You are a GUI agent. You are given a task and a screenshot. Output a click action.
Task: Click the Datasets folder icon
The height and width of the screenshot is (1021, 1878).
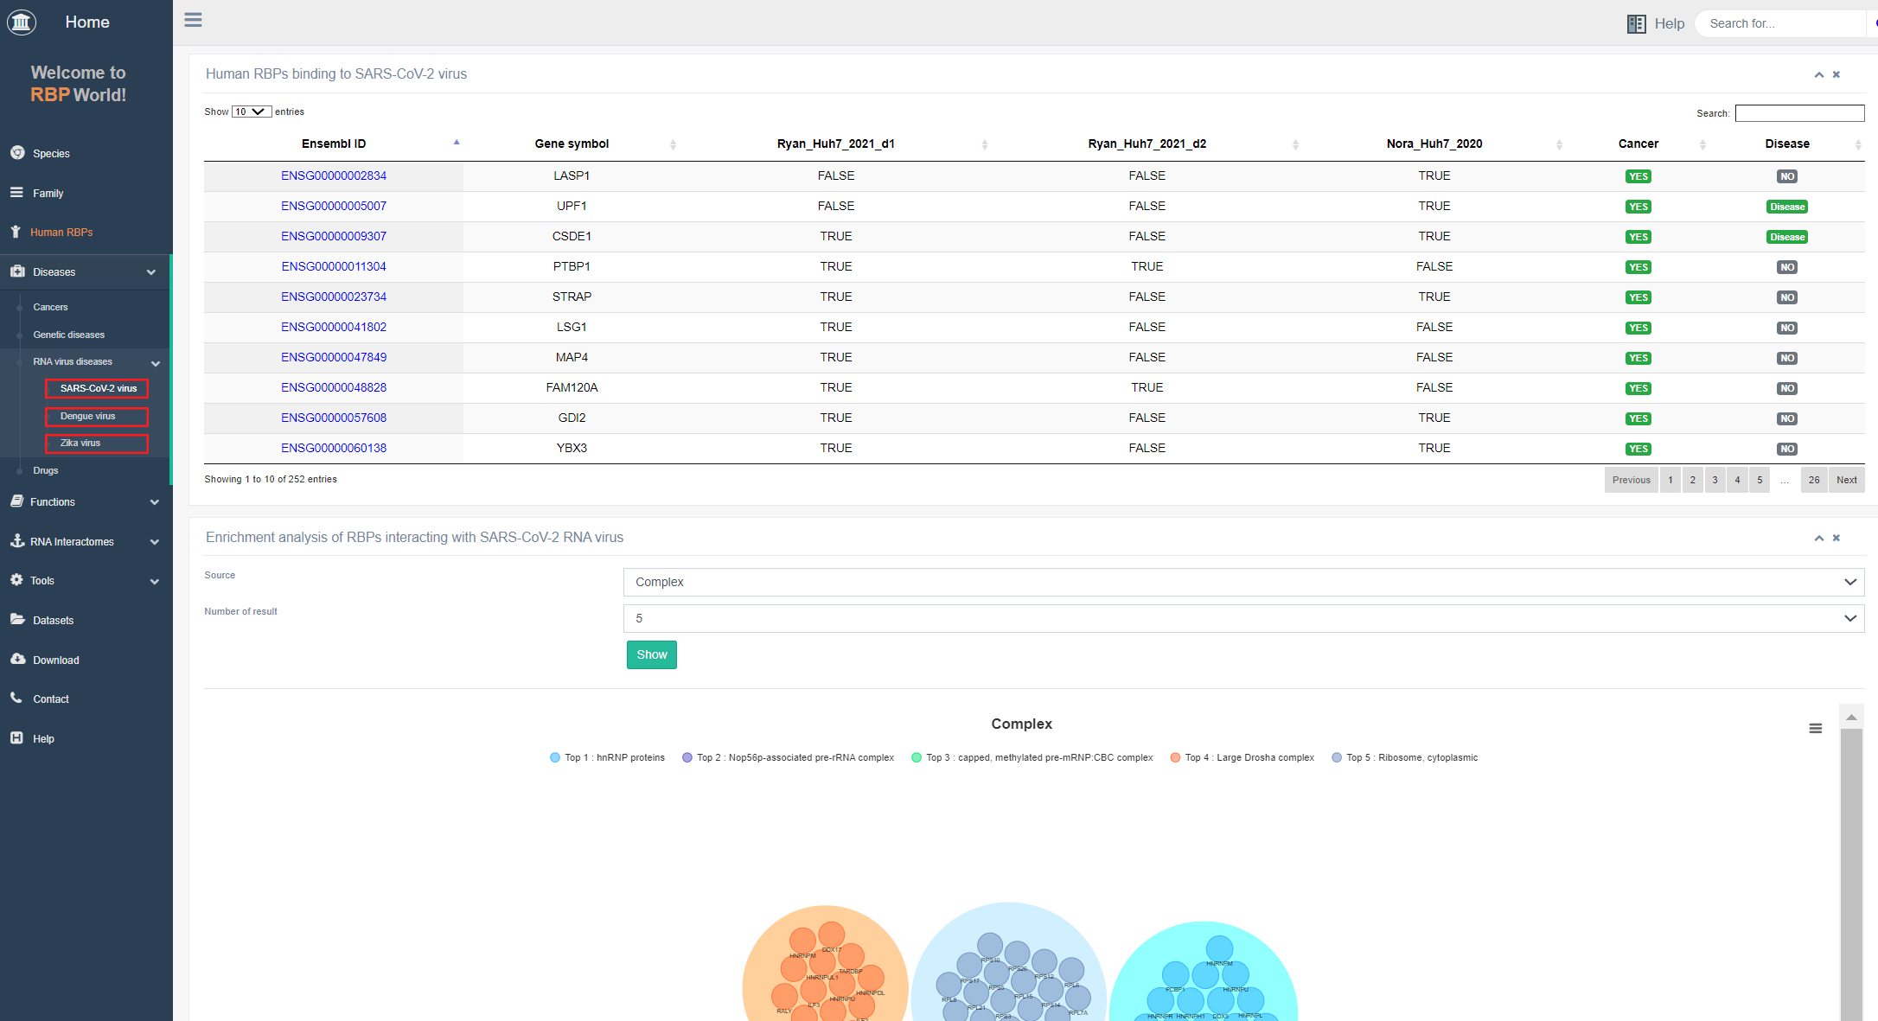point(17,619)
